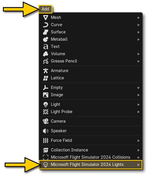The image size is (150, 177).
Task: Click the Mesh triangle icon
Action: 46,18
